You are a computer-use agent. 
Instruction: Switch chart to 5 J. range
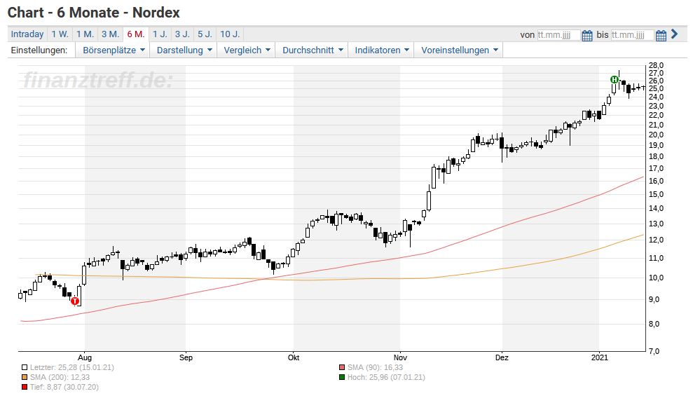(x=205, y=34)
